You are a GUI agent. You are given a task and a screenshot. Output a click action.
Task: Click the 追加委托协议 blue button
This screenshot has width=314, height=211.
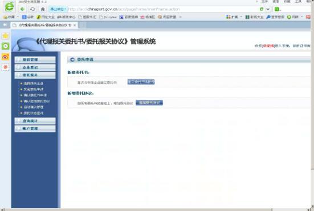point(149,103)
